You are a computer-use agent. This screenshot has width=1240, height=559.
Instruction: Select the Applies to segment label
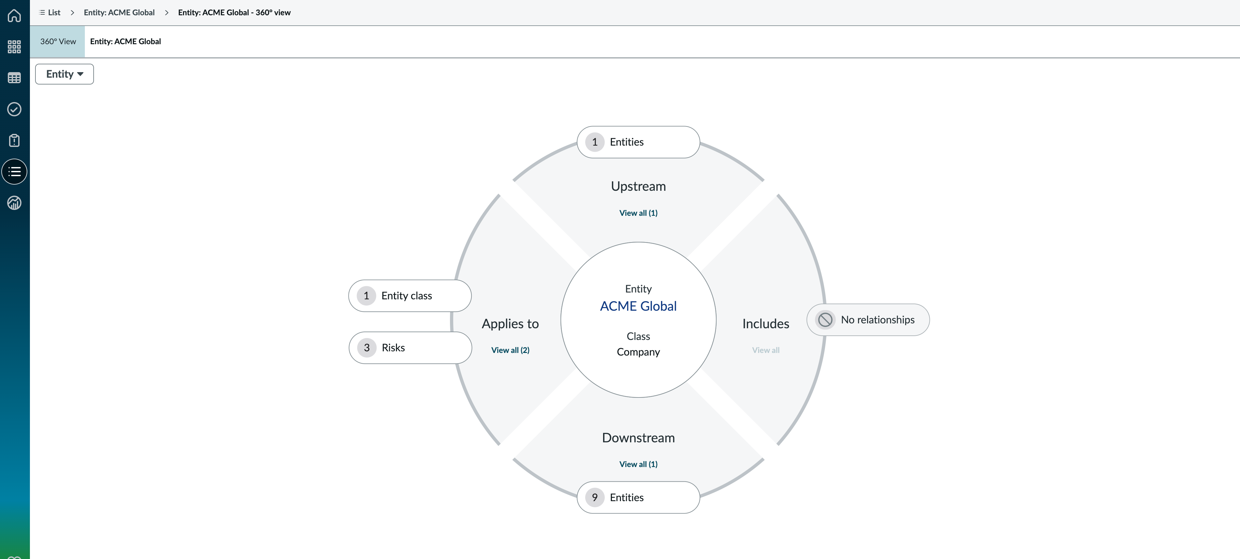pyautogui.click(x=510, y=324)
